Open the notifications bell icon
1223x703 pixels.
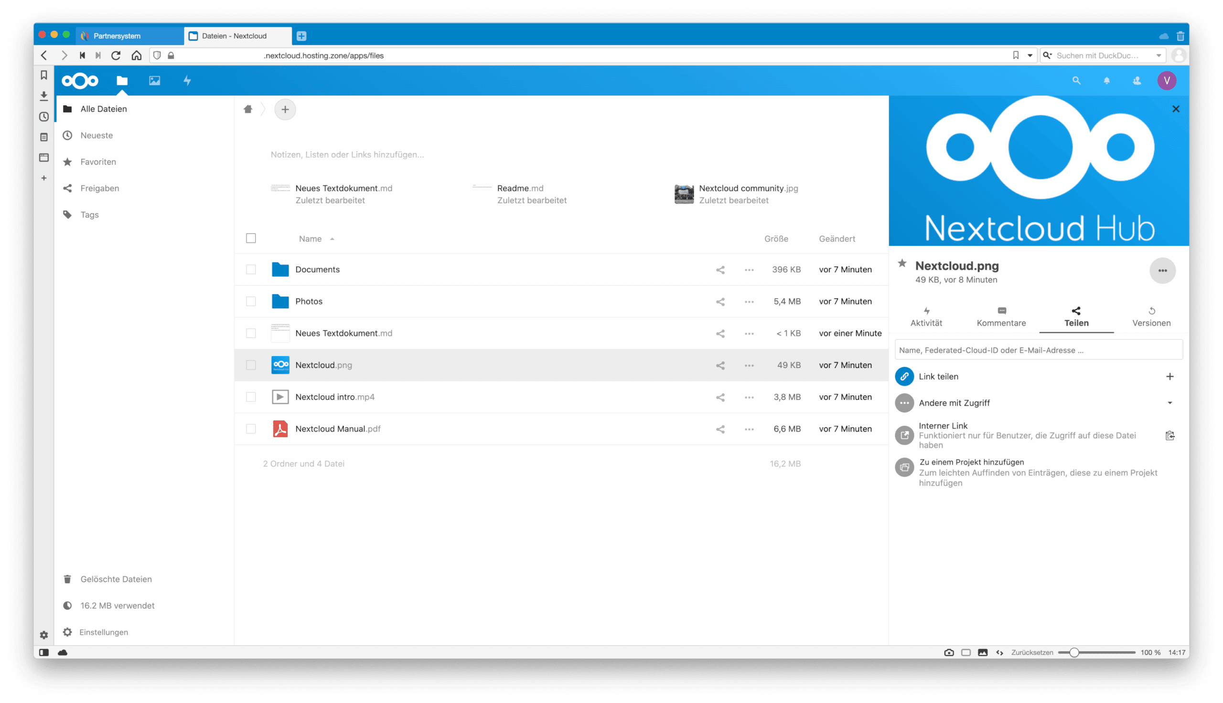[1106, 80]
